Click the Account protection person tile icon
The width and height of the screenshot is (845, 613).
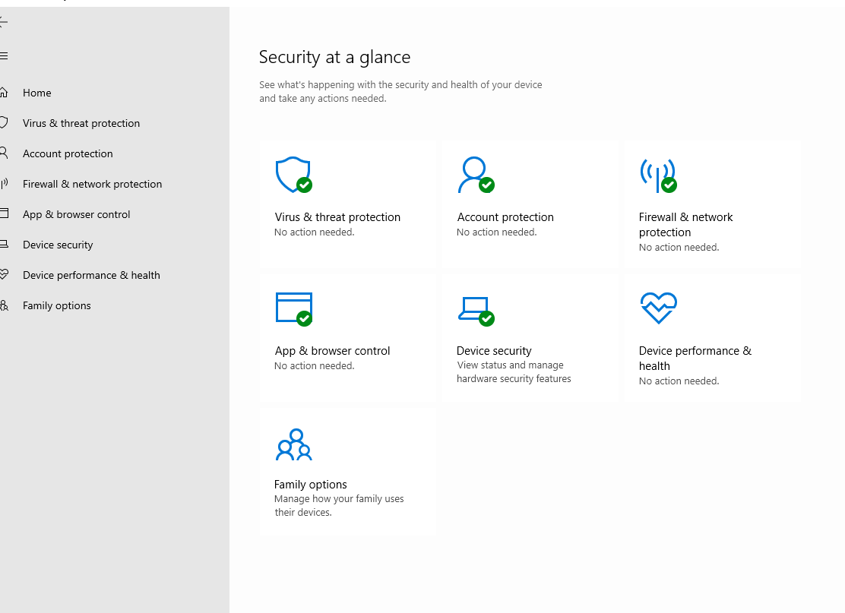click(x=475, y=175)
